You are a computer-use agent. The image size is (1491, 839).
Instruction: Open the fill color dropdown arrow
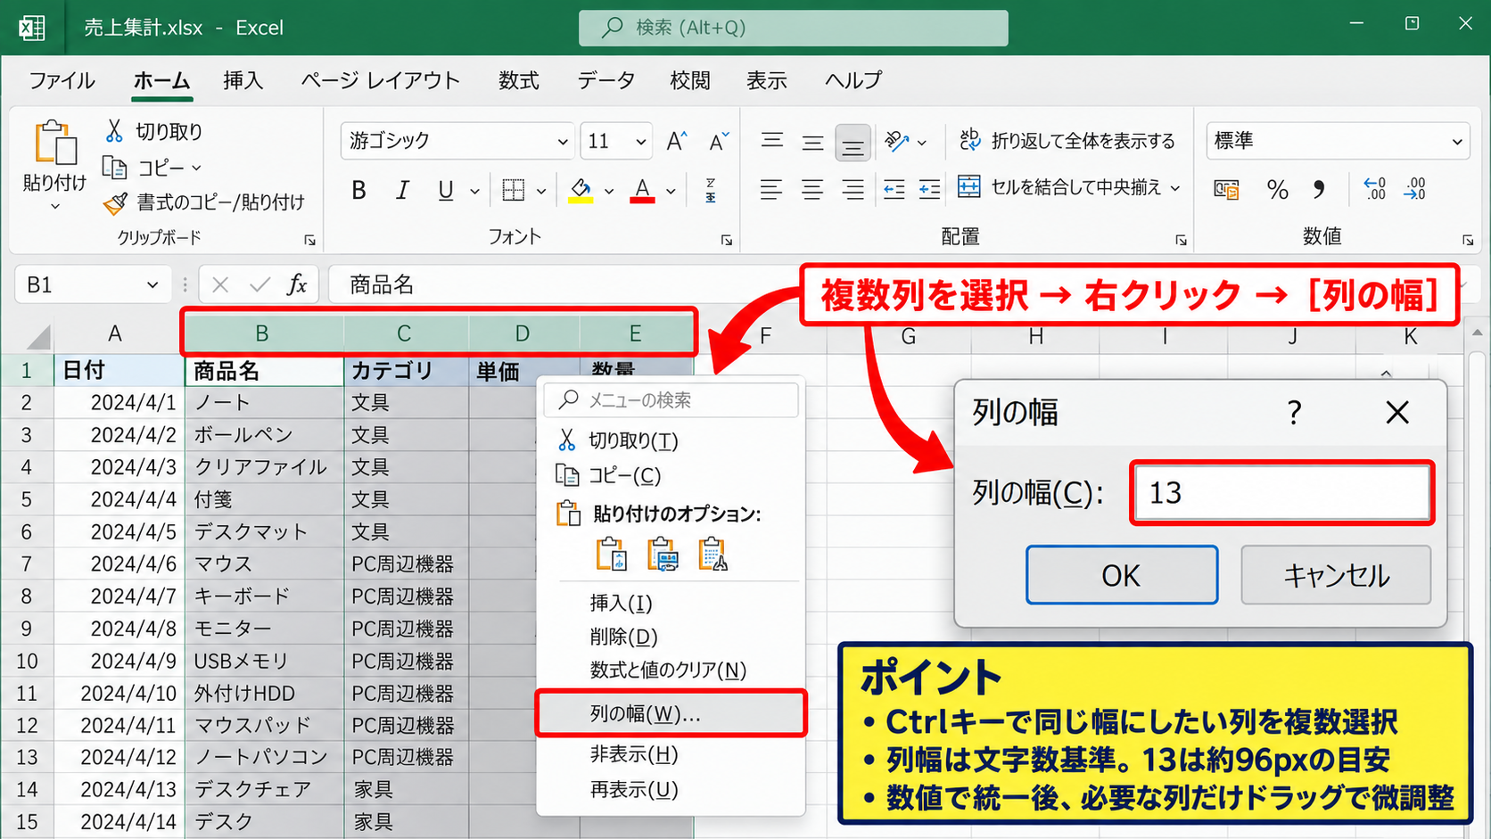[x=609, y=191]
